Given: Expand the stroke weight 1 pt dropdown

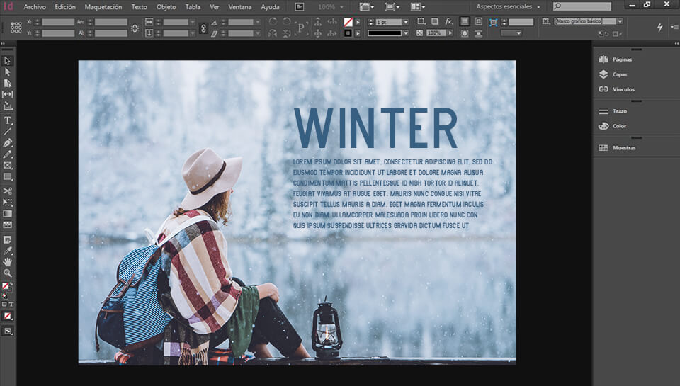Looking at the screenshot, I should 407,23.
